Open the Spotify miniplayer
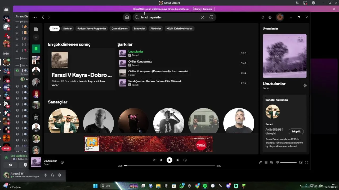Viewport: 339px width, 190px height. (x=301, y=162)
